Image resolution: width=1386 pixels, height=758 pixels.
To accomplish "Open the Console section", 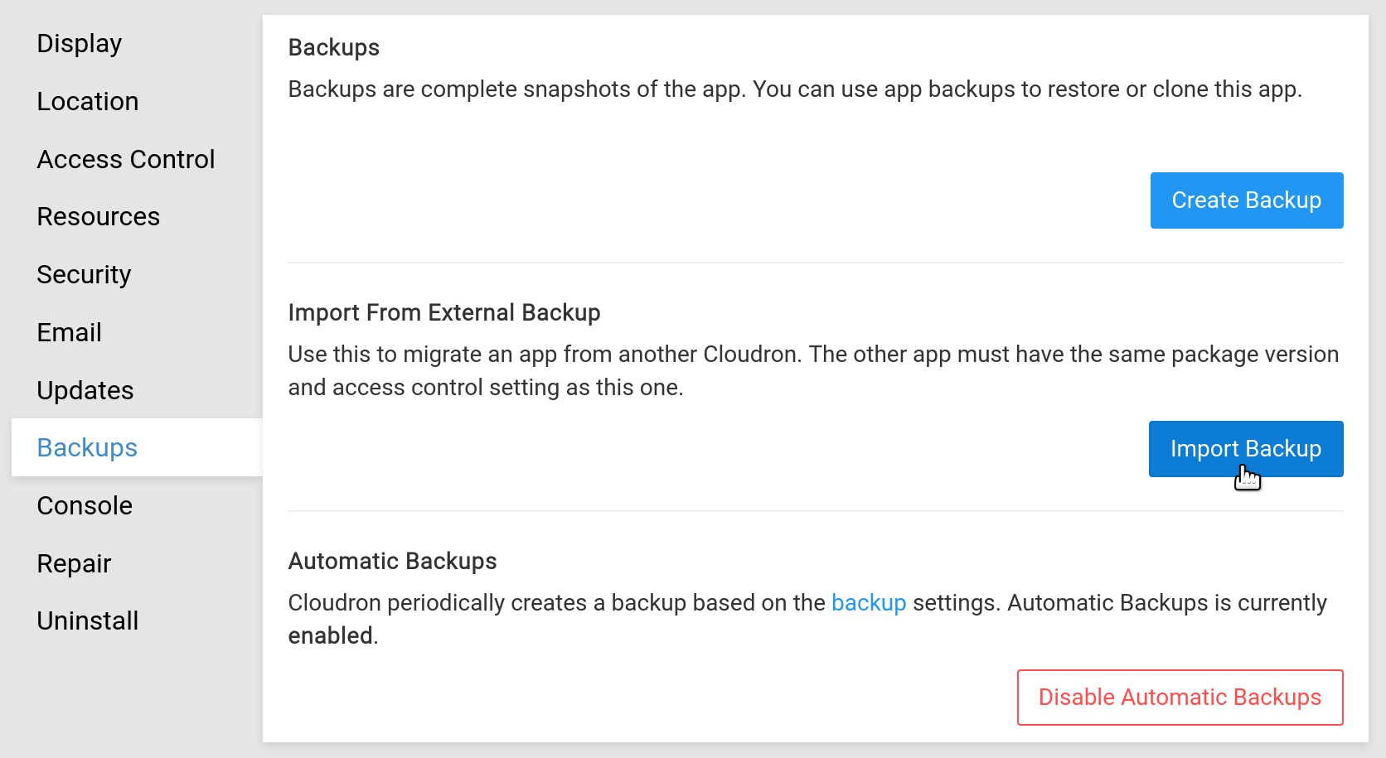I will pyautogui.click(x=85, y=505).
